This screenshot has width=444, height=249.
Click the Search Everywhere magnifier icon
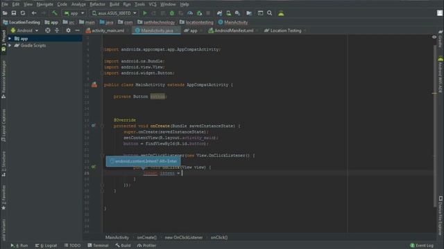(270, 13)
